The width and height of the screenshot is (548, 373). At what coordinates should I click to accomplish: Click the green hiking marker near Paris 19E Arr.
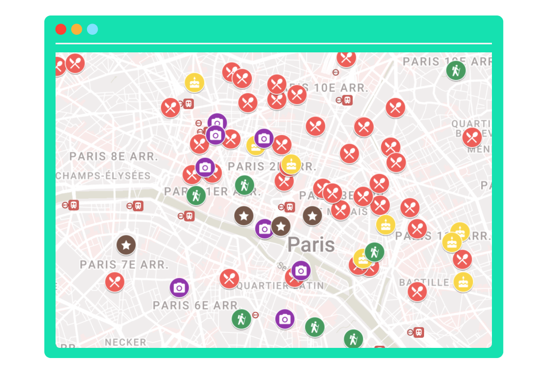point(456,70)
